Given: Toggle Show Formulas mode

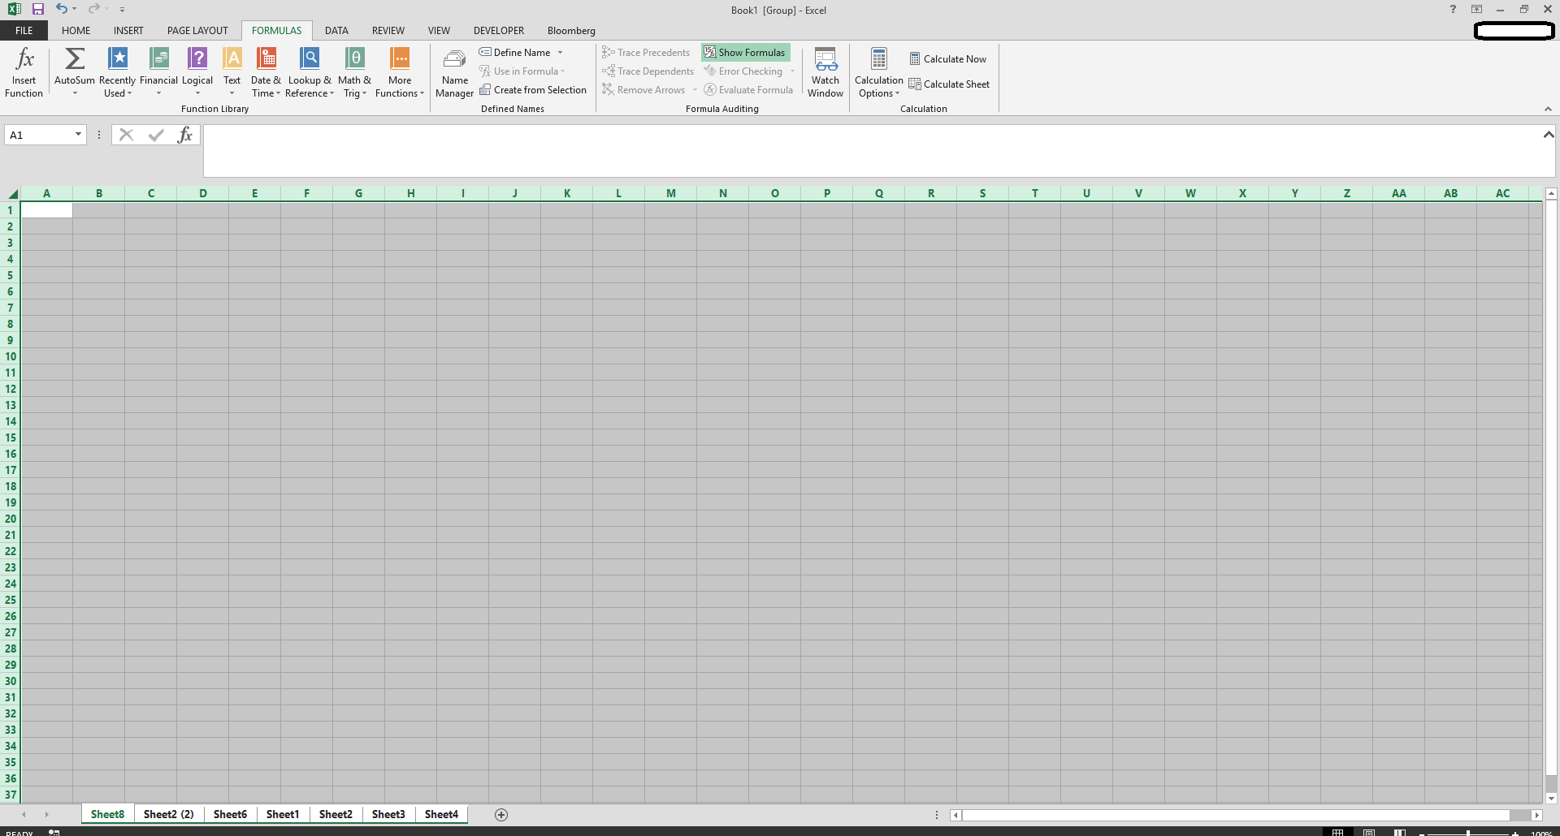Looking at the screenshot, I should click(x=745, y=53).
